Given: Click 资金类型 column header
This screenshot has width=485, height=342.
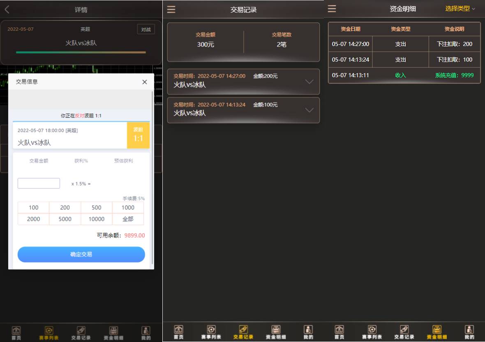Looking at the screenshot, I should click(x=401, y=29).
